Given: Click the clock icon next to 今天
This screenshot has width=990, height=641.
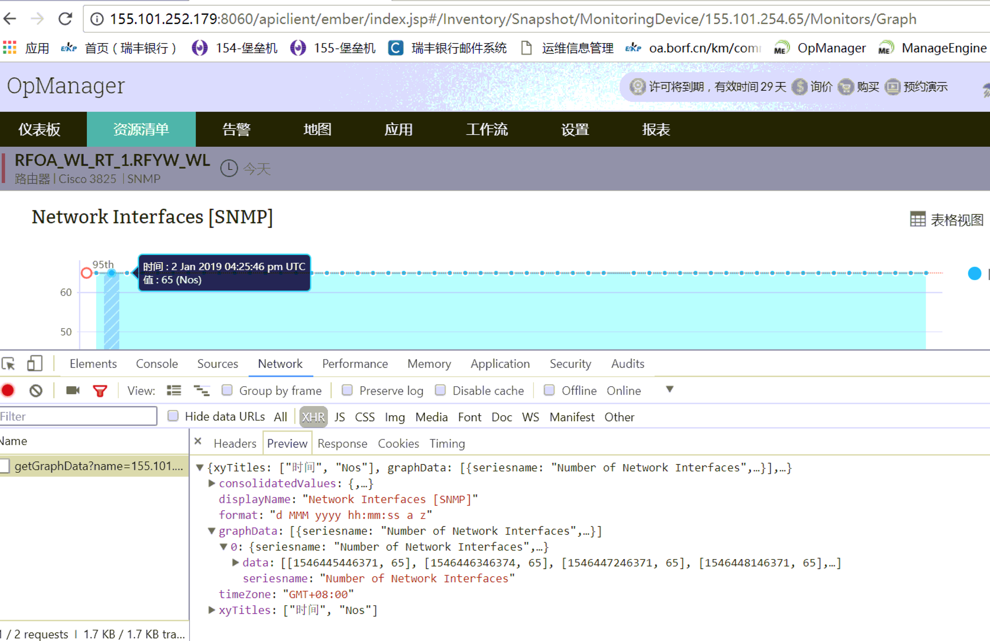Looking at the screenshot, I should [229, 169].
